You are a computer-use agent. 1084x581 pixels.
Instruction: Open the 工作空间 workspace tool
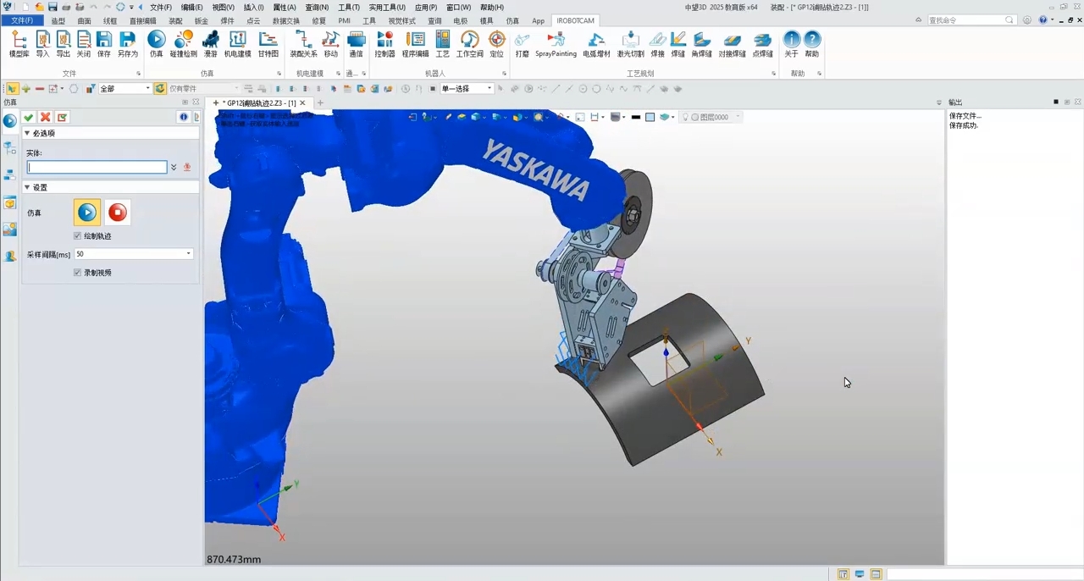[x=469, y=44]
